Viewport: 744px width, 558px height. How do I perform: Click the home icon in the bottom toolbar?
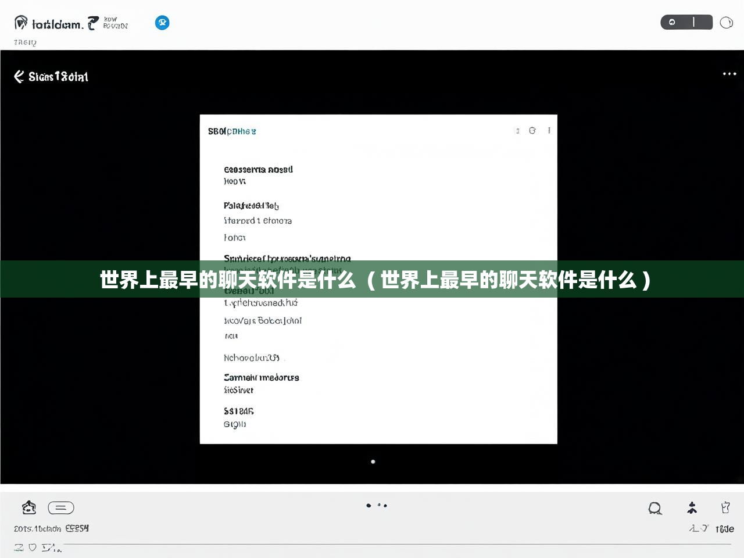point(29,507)
